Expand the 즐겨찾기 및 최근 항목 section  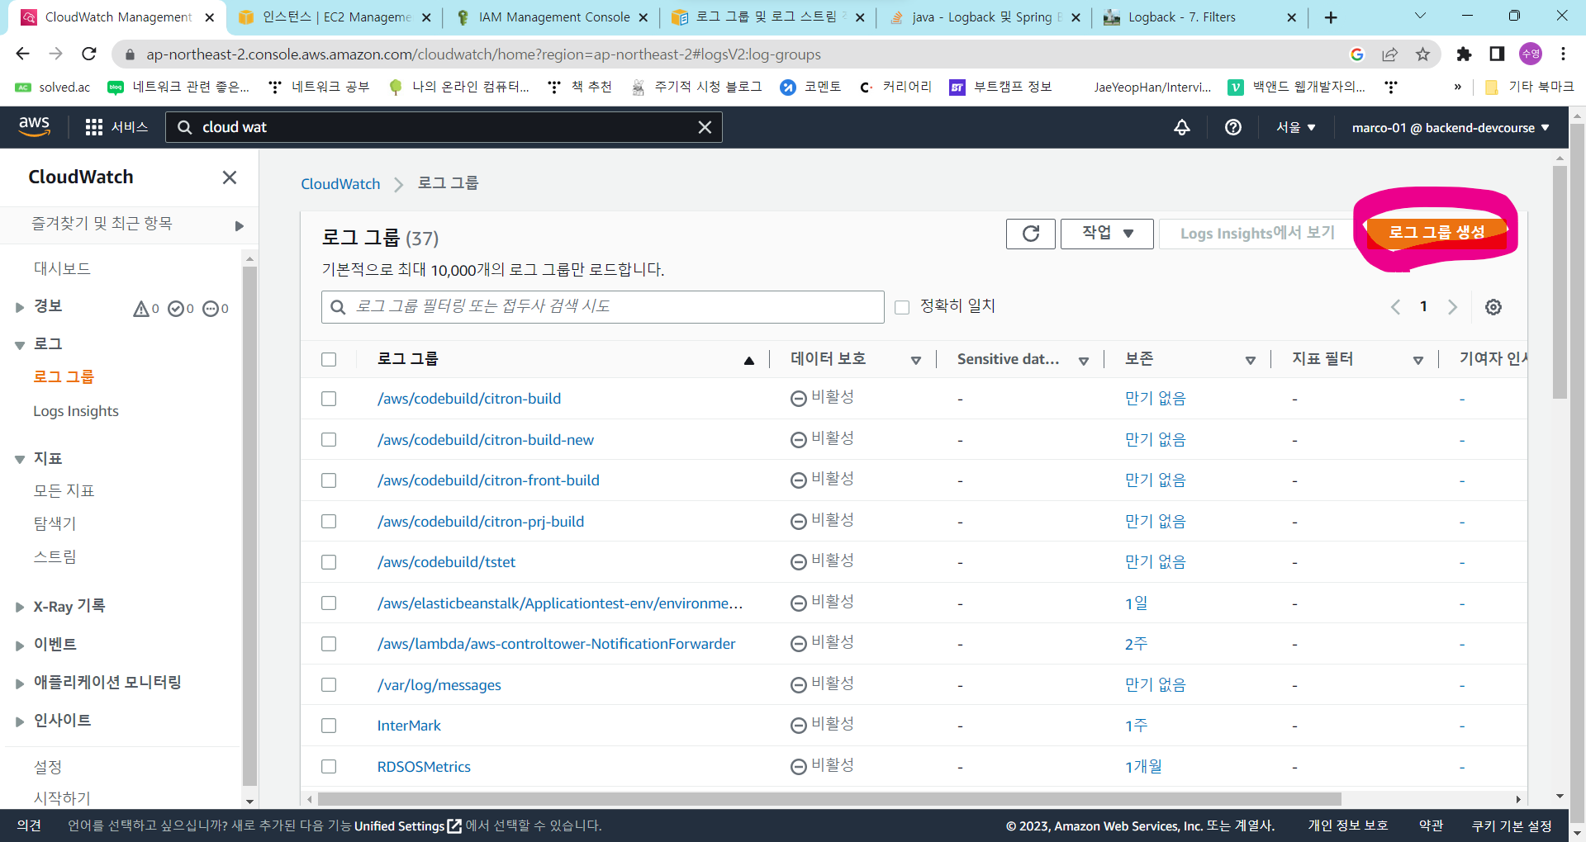click(239, 225)
